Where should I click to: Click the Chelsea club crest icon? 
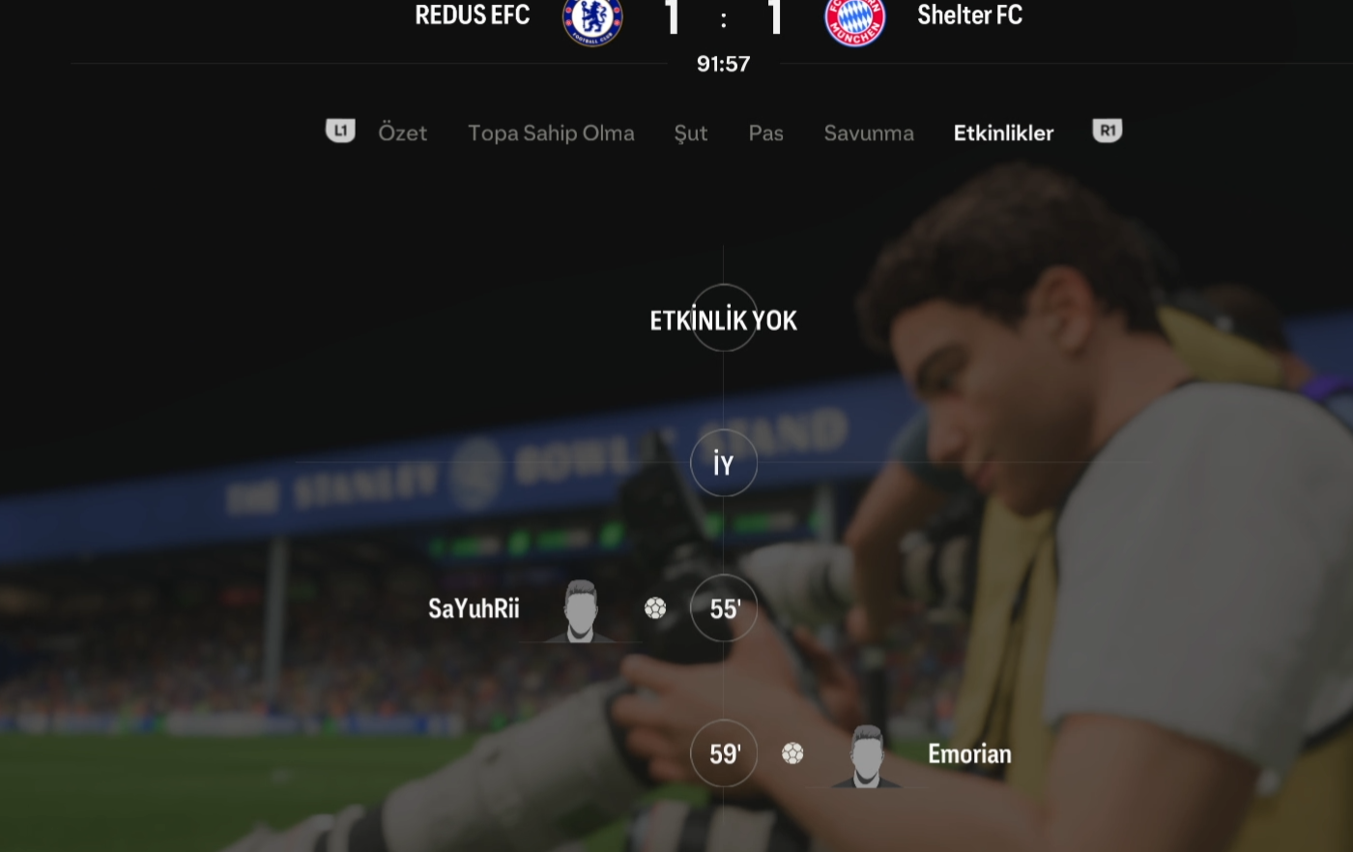click(592, 19)
